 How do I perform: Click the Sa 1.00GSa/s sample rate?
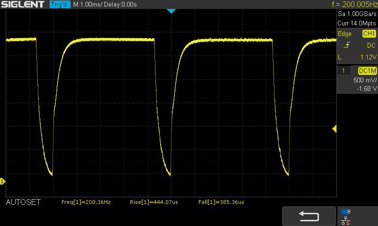[357, 14]
